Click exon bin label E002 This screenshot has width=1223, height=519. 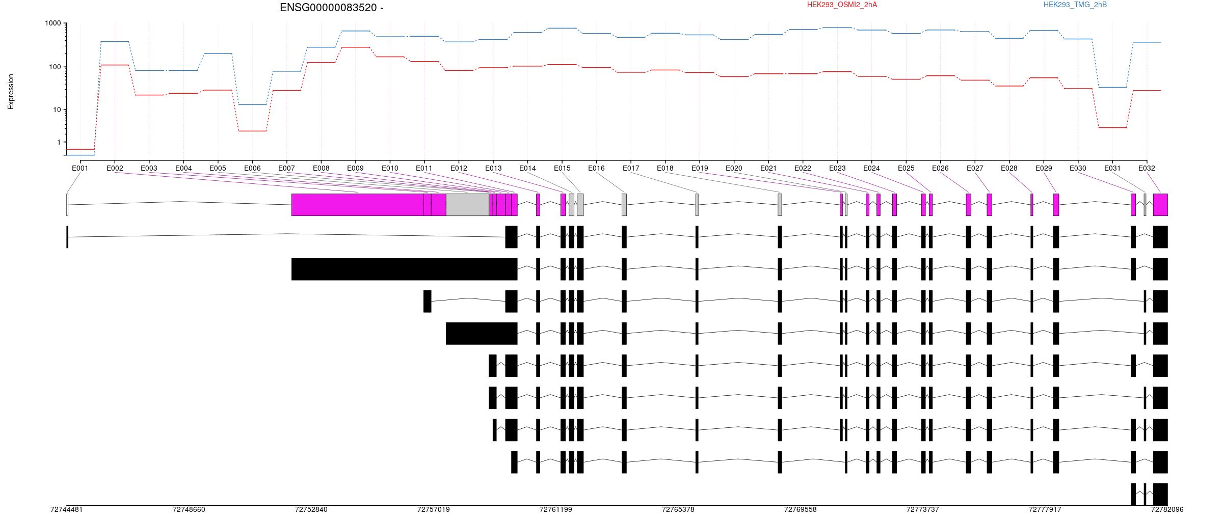coord(115,168)
